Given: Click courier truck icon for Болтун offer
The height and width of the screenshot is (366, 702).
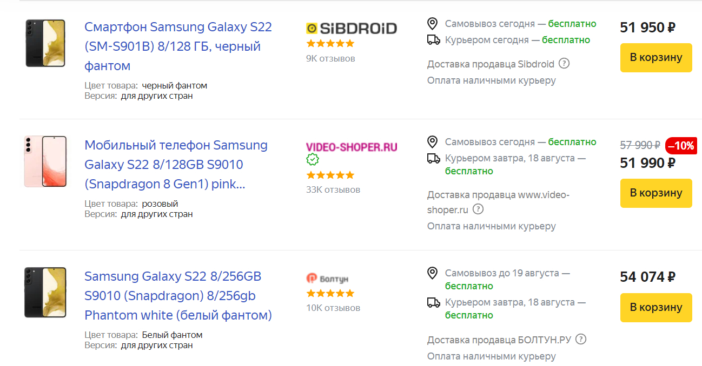Looking at the screenshot, I should 433,302.
